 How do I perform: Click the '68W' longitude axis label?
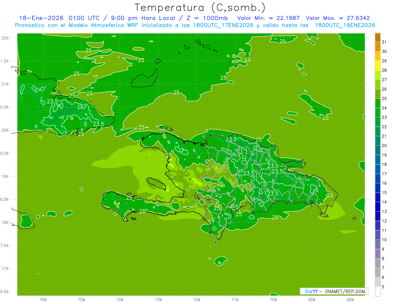pos(350,299)
